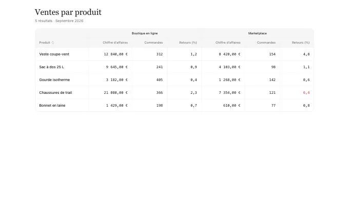The height and width of the screenshot is (218, 349).
Task: Select the Marketplace group header
Action: click(x=257, y=33)
